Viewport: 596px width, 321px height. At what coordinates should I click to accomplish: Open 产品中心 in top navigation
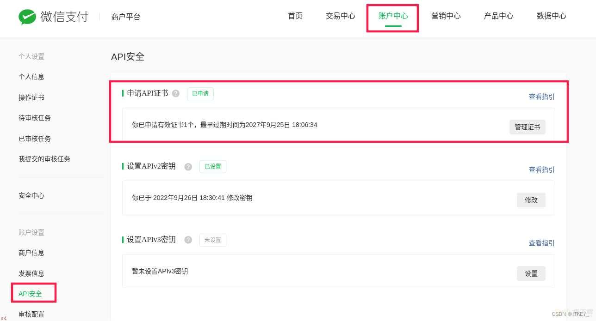pos(499,16)
